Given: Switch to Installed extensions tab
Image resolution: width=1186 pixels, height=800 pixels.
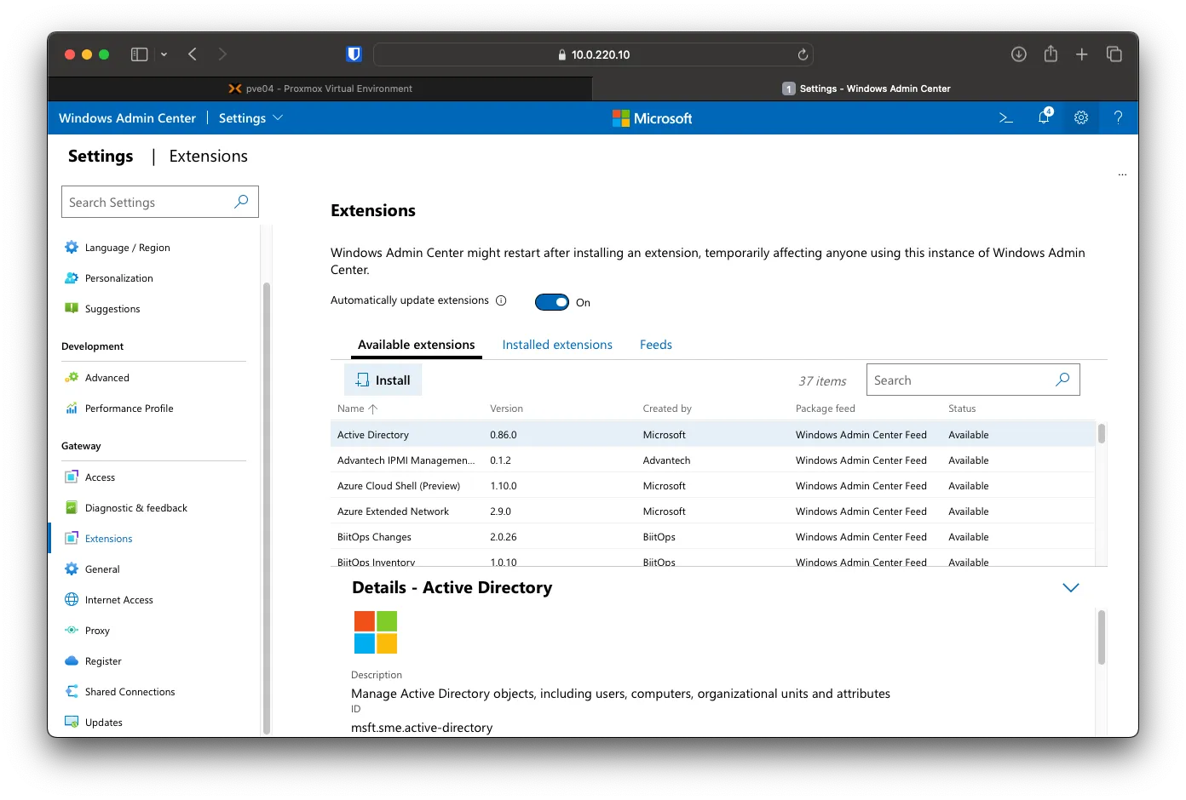Looking at the screenshot, I should [x=557, y=345].
